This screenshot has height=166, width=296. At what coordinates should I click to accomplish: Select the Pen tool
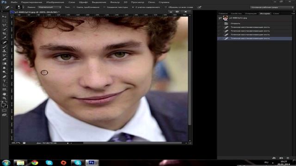(x=4, y=77)
